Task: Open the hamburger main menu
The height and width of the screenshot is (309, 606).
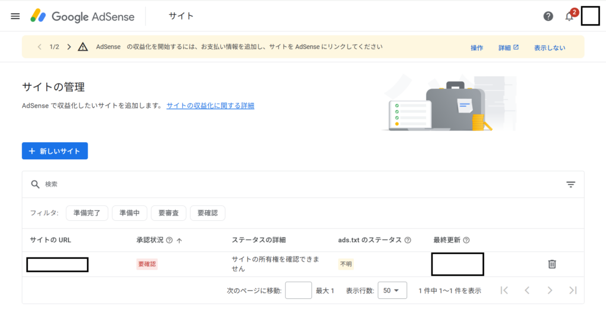Action: pos(15,16)
